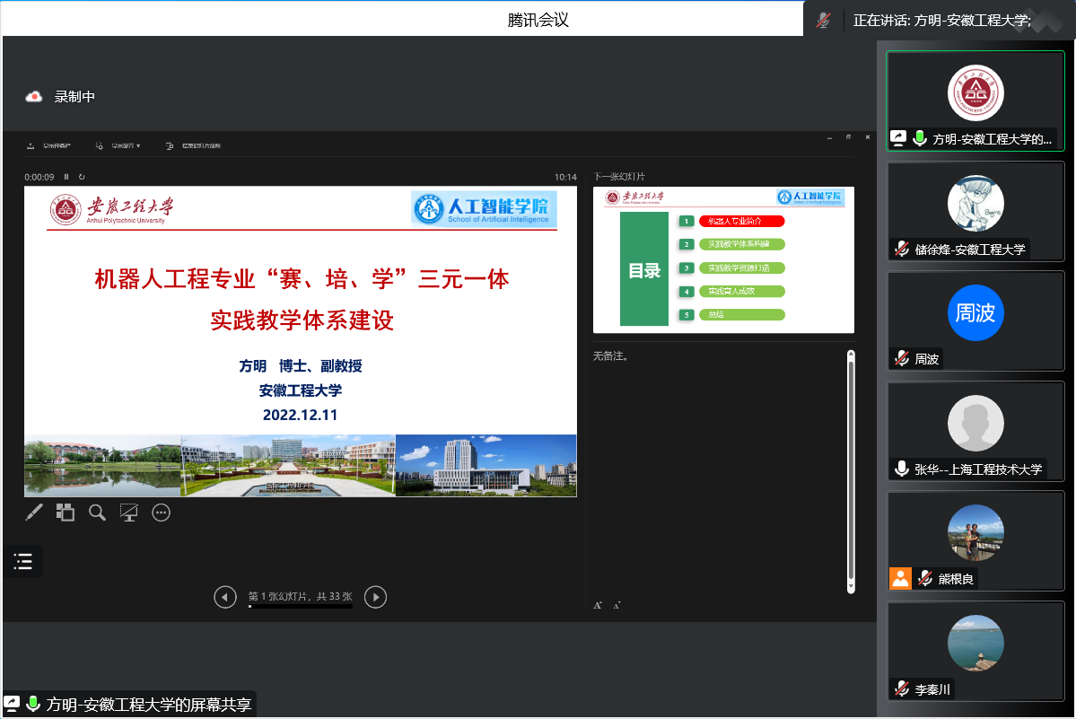The width and height of the screenshot is (1076, 719).
Task: Click the magnifier zoom into slide icon
Action: point(97,513)
